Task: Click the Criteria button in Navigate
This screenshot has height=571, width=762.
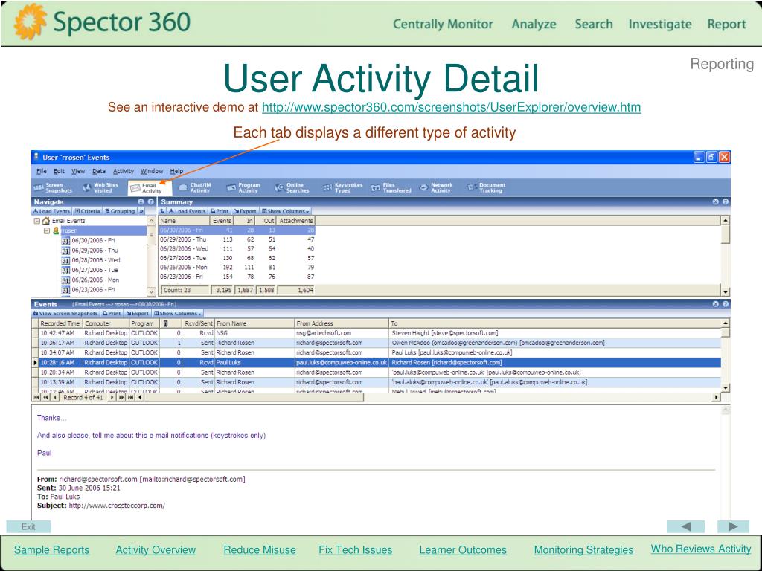Action: tap(87, 211)
